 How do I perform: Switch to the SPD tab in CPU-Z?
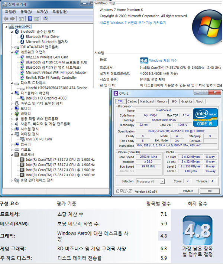174,101
